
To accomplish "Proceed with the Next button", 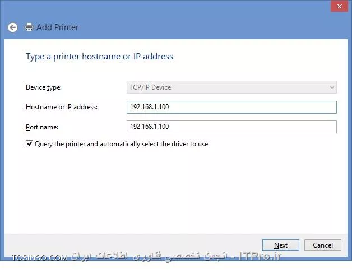I will [x=281, y=245].
